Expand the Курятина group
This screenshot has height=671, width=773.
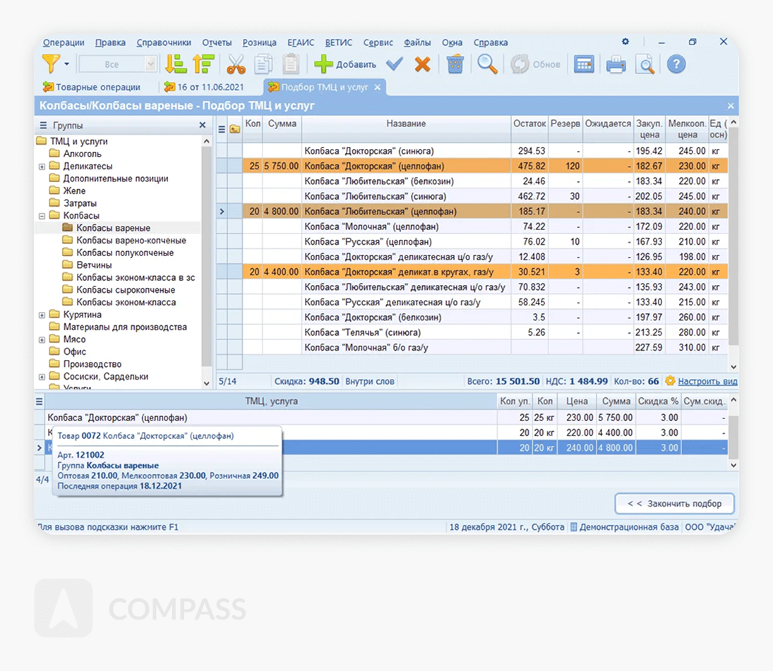coord(42,315)
